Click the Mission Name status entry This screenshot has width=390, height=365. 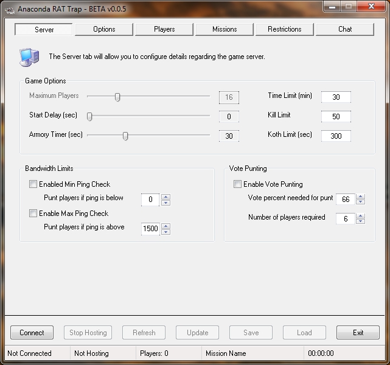226,353
